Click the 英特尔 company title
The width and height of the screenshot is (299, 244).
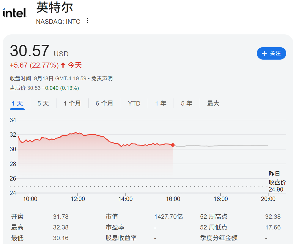click(x=54, y=8)
